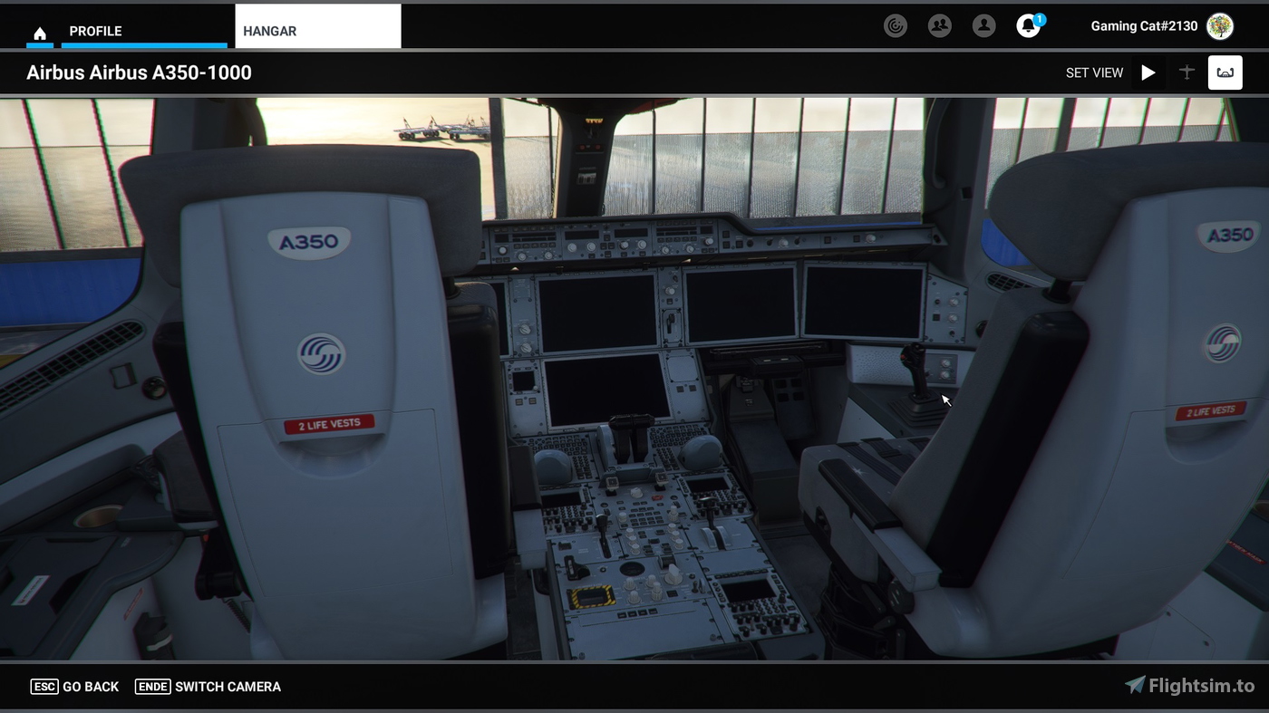Click the Gaming Cat#2130 username
Image resolution: width=1269 pixels, height=713 pixels.
tap(1144, 25)
